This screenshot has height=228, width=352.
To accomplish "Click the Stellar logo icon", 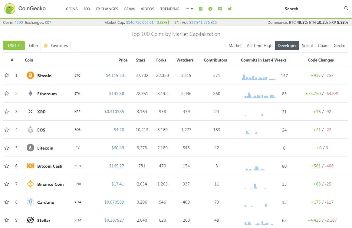I will coord(30,220).
